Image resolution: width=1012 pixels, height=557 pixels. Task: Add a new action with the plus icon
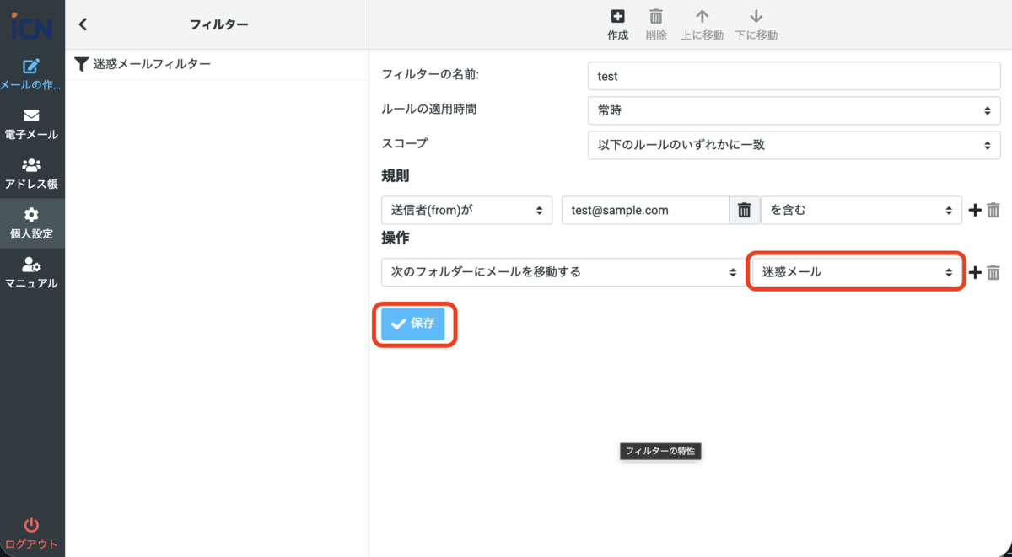975,271
